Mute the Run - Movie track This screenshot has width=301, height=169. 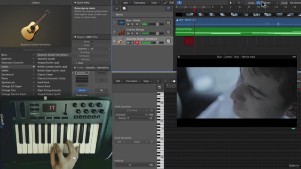[x=128, y=24]
